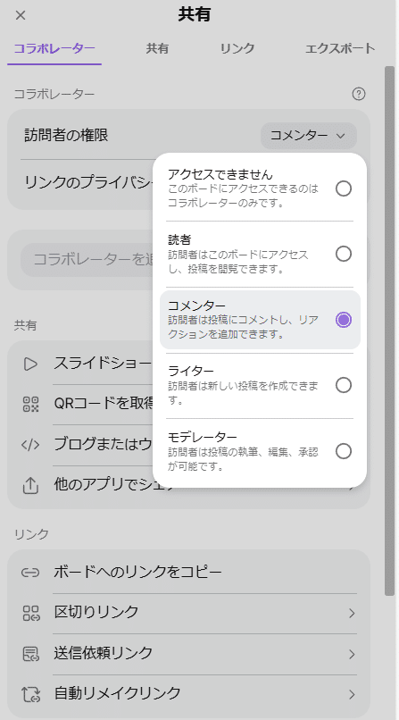Click the コラボレーターを追加 input field
The image size is (399, 720).
[87, 260]
